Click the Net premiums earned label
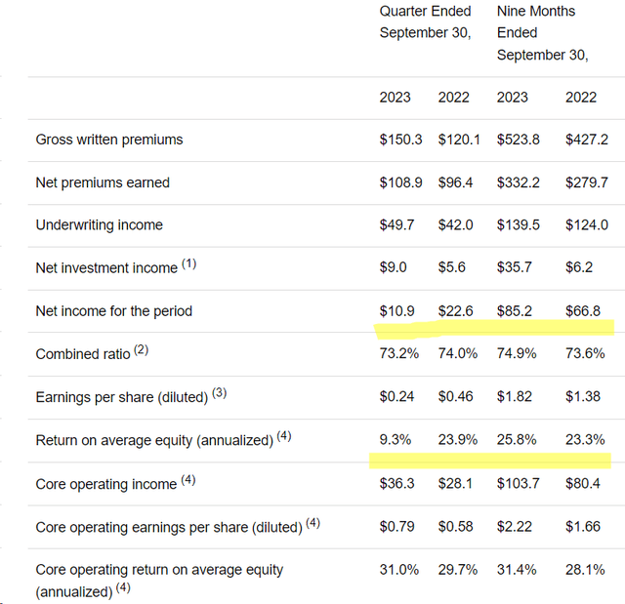 [x=103, y=182]
